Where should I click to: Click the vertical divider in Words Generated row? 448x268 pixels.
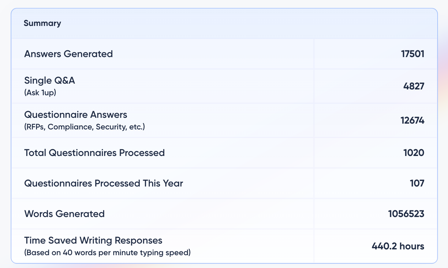click(x=314, y=214)
